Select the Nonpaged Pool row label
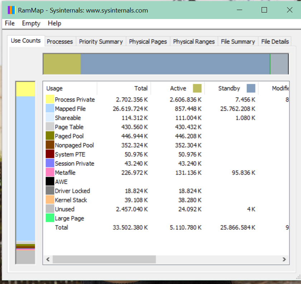301x284 pixels. tap(74, 145)
